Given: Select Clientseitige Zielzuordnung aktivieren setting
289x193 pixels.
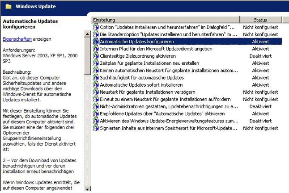Looking at the screenshot, I should coord(138,56).
